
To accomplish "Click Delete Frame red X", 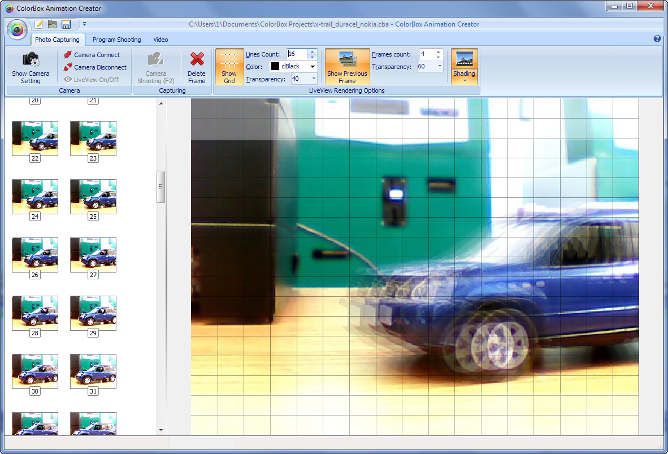I will pyautogui.click(x=197, y=67).
